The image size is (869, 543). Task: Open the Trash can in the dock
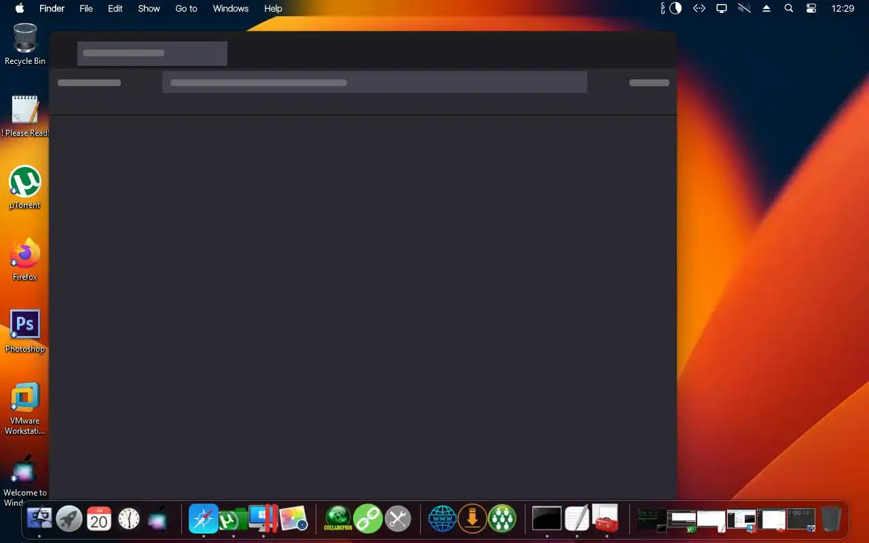[831, 519]
